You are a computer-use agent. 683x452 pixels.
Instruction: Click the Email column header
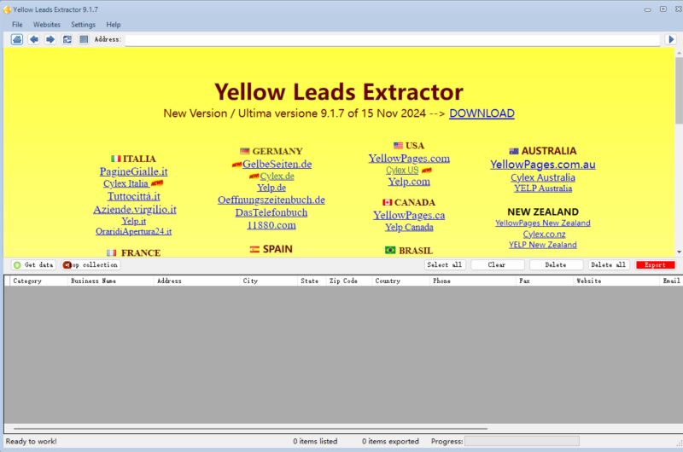(x=671, y=281)
